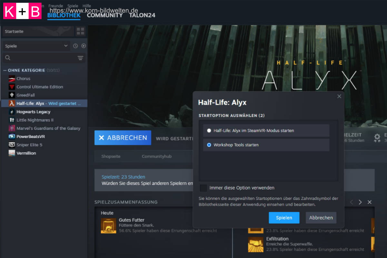The image size is (387, 258).
Task: Close the Half-Life: Alyx launch dialog
Action: point(339,96)
